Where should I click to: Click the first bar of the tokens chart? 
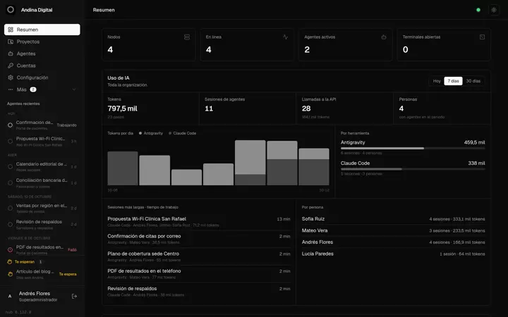coord(123,168)
